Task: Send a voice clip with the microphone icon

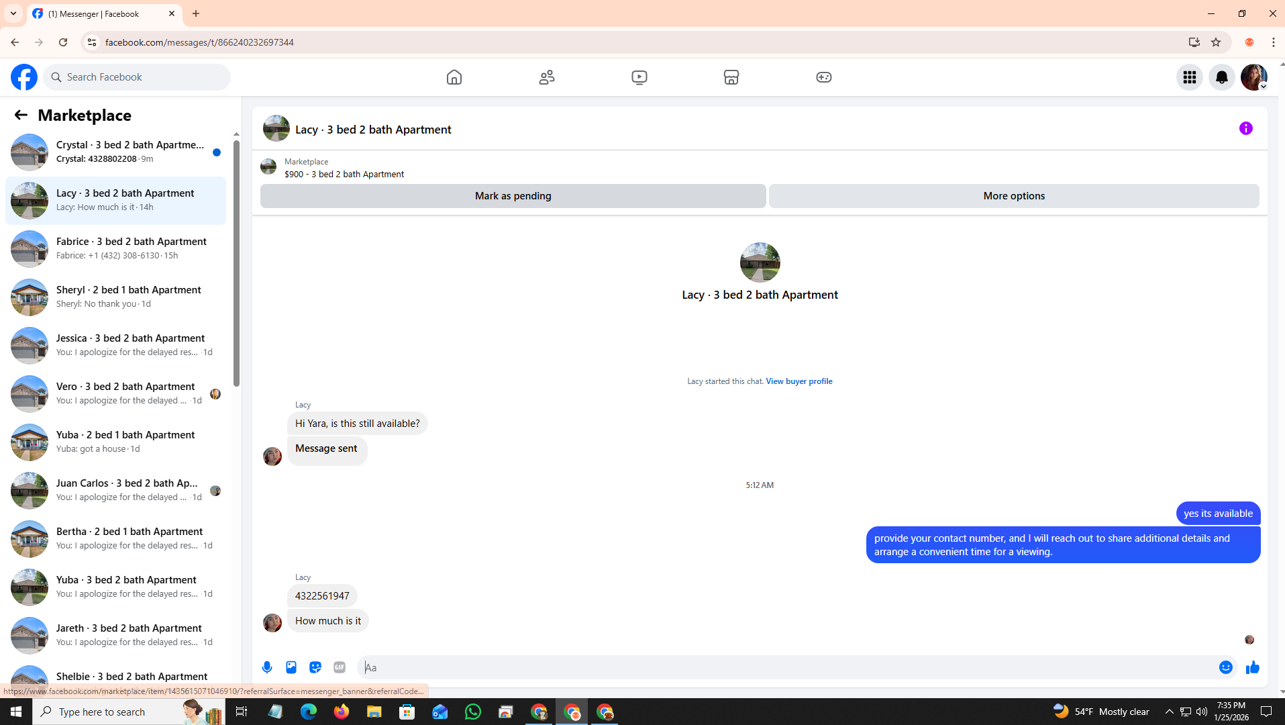Action: [267, 667]
